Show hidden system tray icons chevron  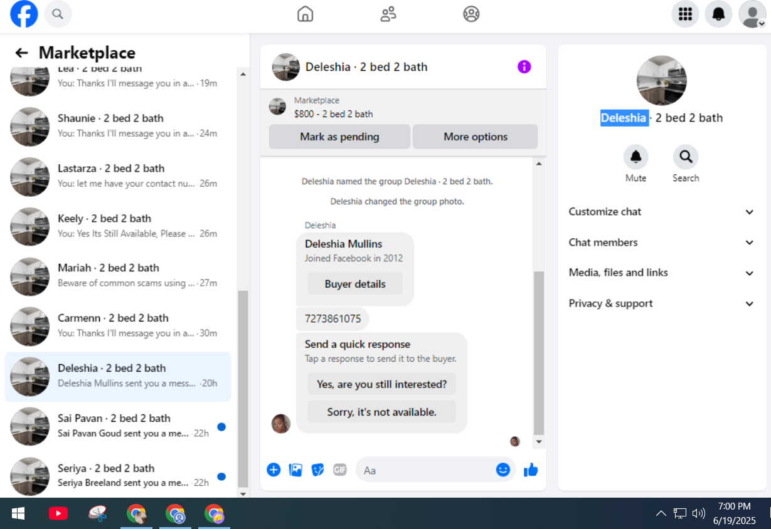[x=661, y=513]
